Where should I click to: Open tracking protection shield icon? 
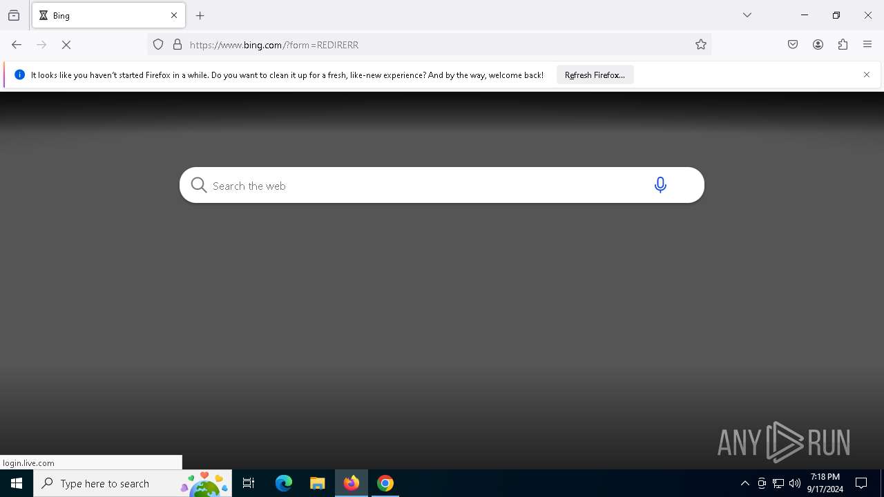pos(158,45)
